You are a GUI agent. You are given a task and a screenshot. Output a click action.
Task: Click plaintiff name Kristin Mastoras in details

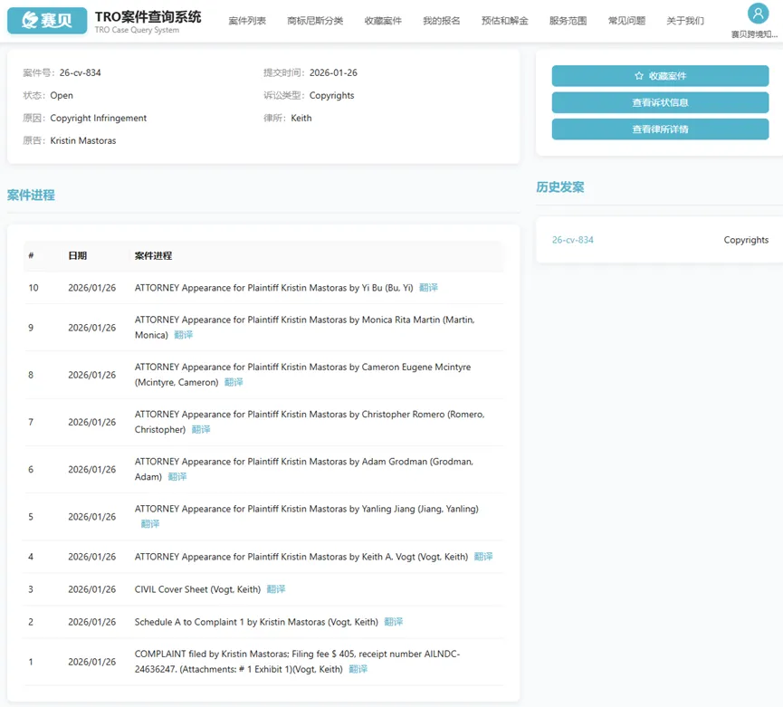(83, 141)
